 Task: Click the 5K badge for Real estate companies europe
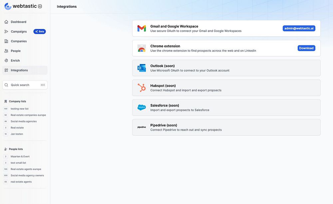pyautogui.click(x=6, y=115)
